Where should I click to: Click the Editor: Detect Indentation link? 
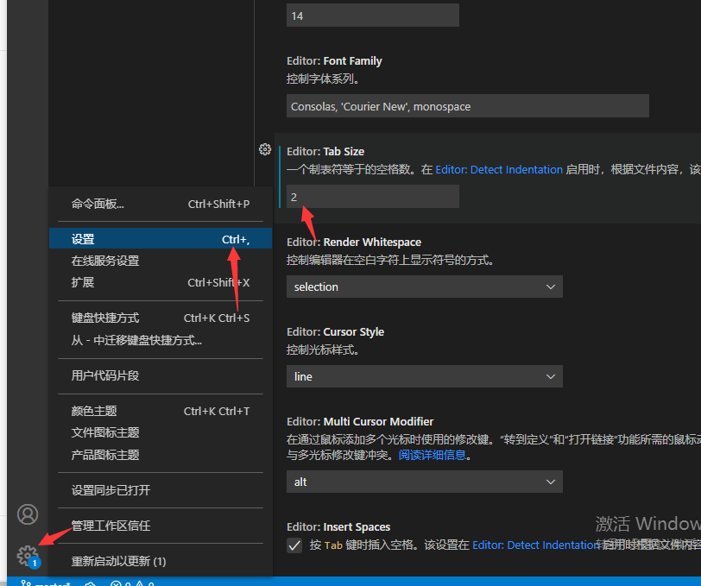coord(499,169)
